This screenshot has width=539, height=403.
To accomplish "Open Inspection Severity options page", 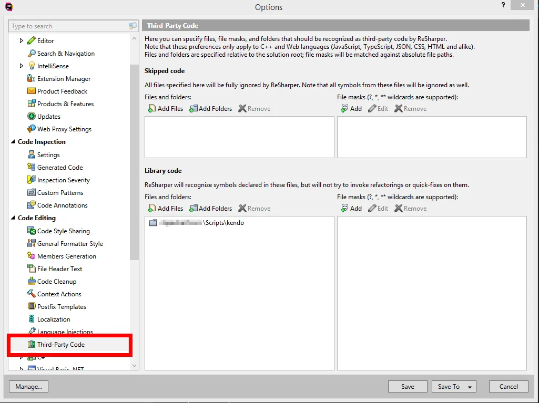I will (63, 180).
